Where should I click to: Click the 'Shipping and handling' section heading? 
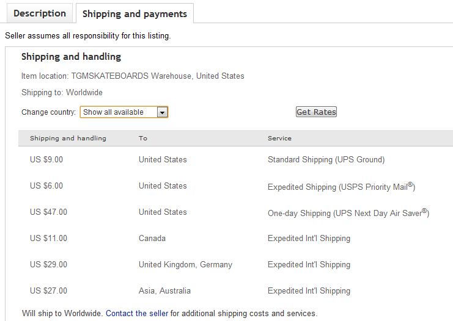coord(71,57)
